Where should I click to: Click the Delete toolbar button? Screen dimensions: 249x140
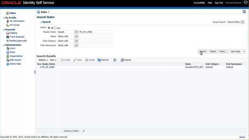90,60
